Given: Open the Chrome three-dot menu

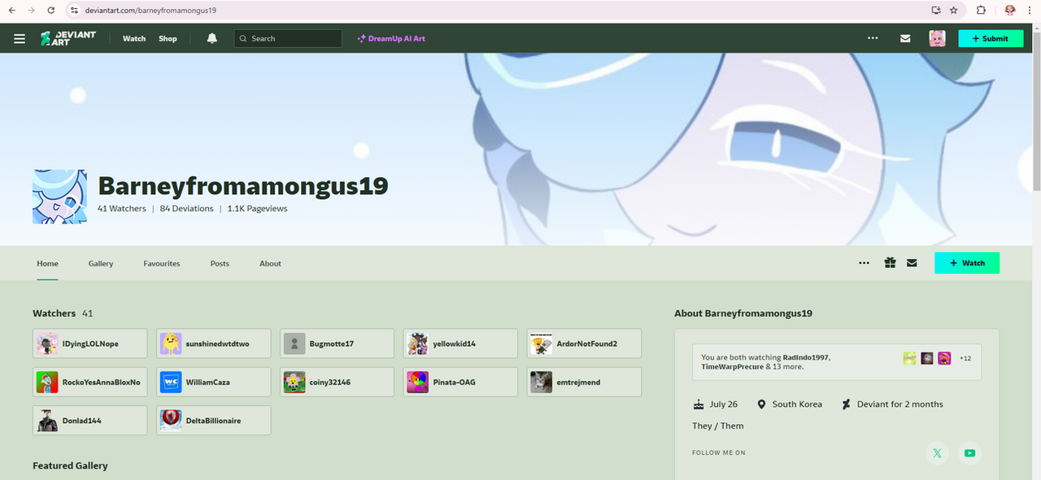Looking at the screenshot, I should click(x=1030, y=10).
